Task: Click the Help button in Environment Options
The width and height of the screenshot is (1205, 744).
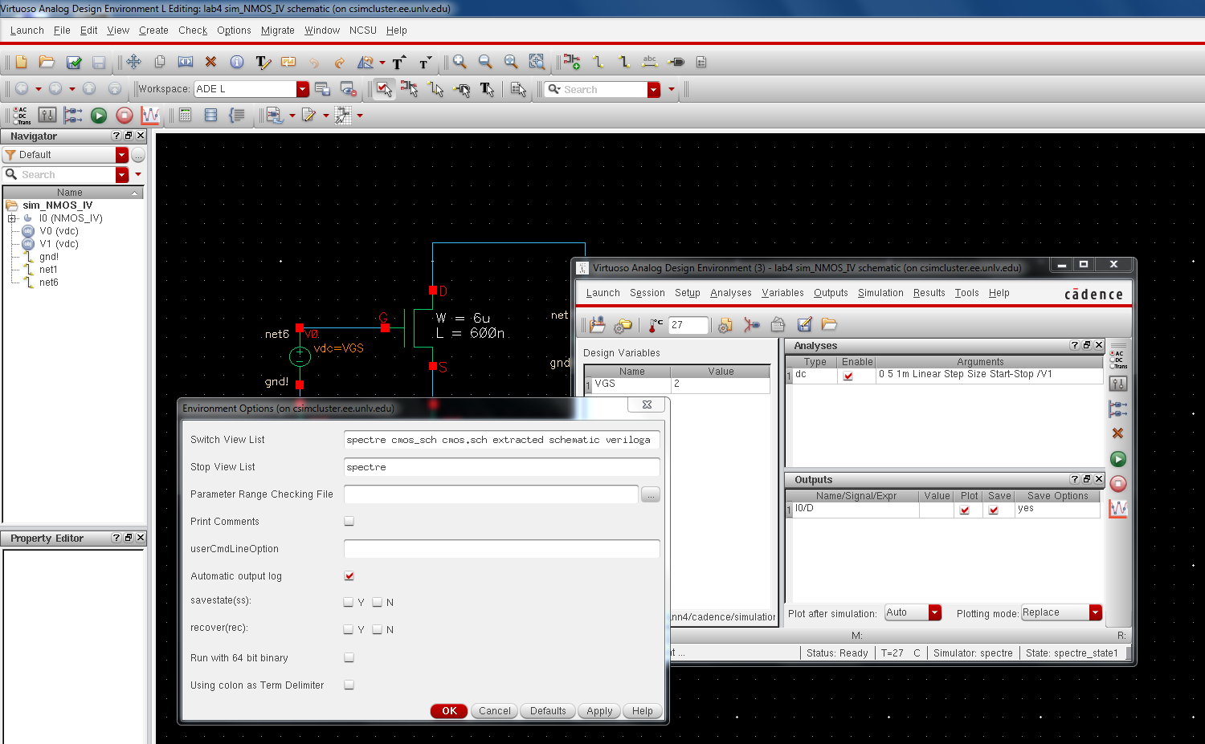Action: 643,711
